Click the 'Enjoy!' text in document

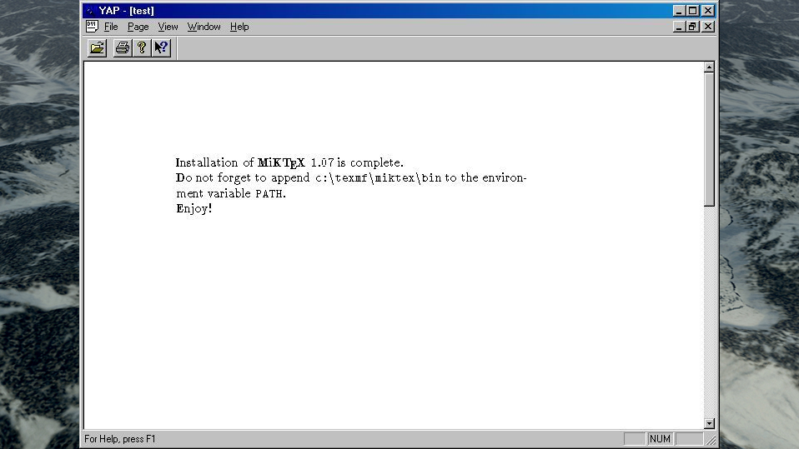point(194,209)
